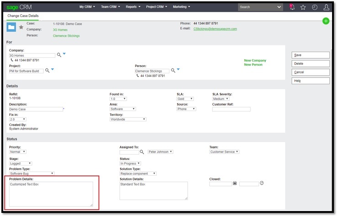Open the Problem Type dropdown

(32, 173)
